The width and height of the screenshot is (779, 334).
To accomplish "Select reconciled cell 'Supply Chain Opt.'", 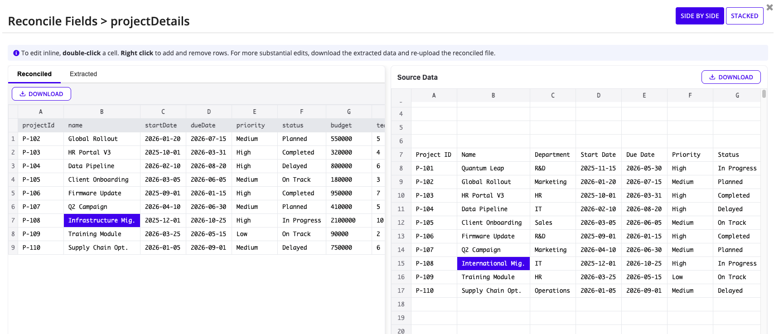I will [x=102, y=247].
